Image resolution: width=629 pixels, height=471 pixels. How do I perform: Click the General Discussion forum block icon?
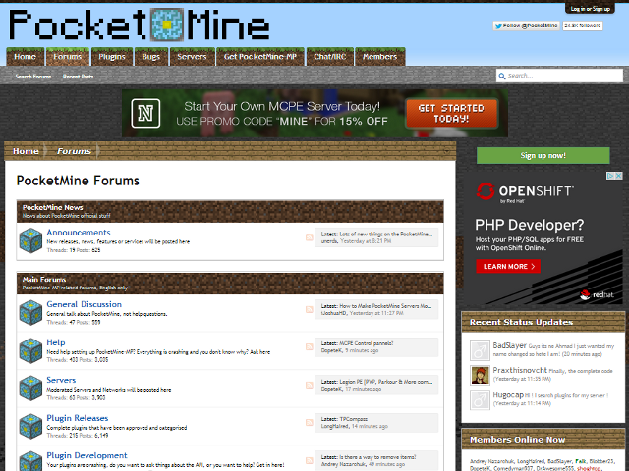point(30,311)
